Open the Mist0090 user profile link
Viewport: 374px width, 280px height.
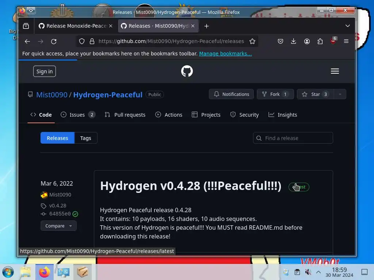tap(52, 95)
